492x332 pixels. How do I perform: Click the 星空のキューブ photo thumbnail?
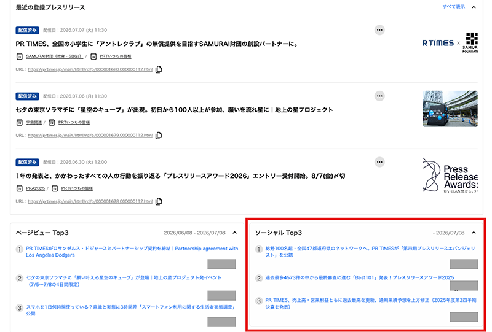click(450, 109)
